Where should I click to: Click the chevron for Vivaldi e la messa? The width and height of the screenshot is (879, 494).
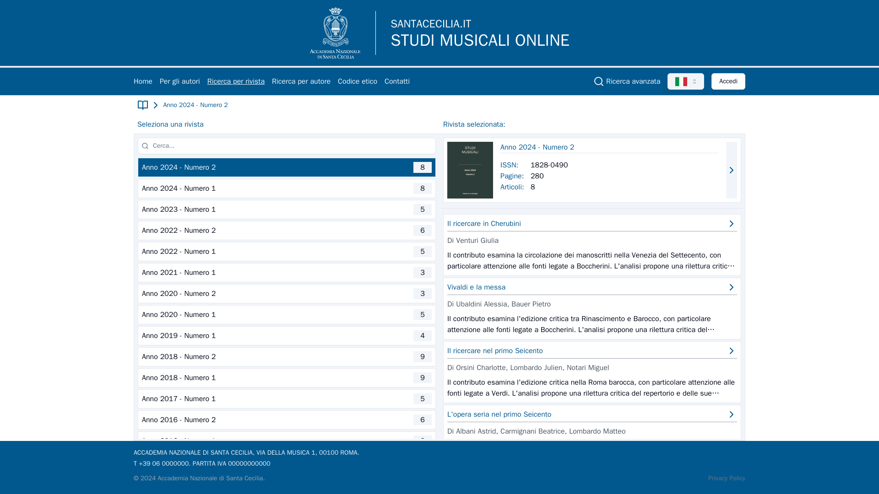[x=732, y=287]
